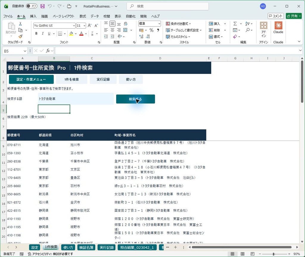The width and height of the screenshot is (305, 257).
Task: Toggle align text left
Action: tap(106, 30)
